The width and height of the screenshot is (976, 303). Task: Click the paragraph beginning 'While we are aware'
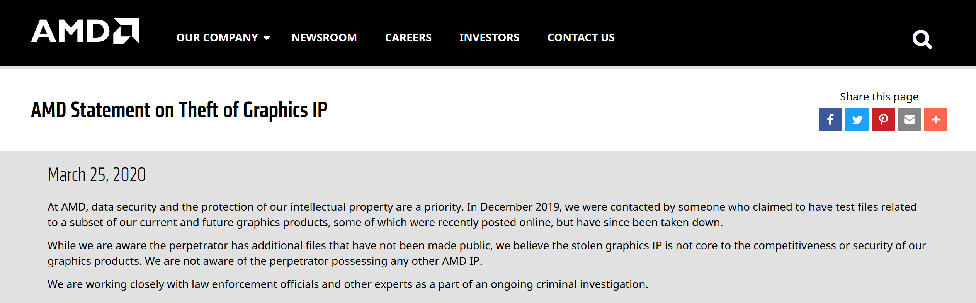click(x=486, y=253)
